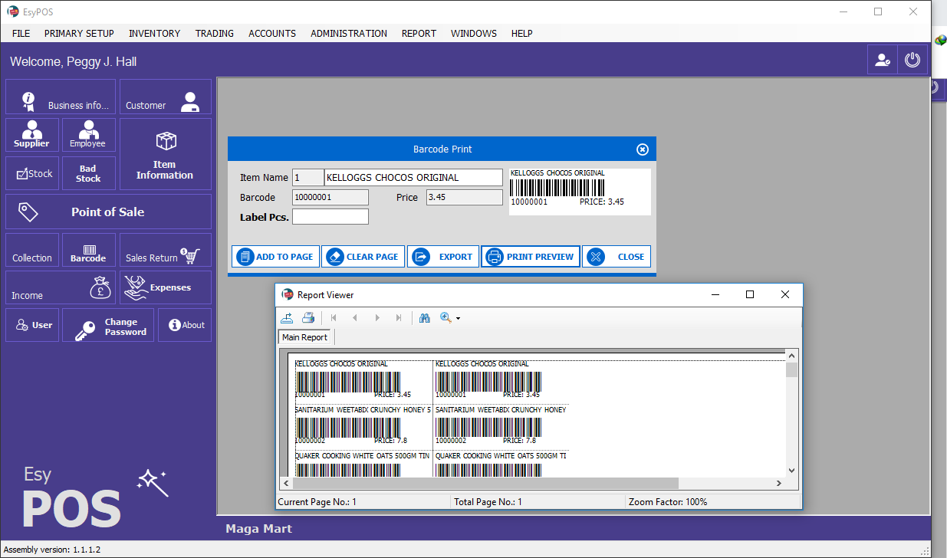Click the report's vertical scrollbar down arrow
Screen dimensions: 947x558
pyautogui.click(x=791, y=471)
